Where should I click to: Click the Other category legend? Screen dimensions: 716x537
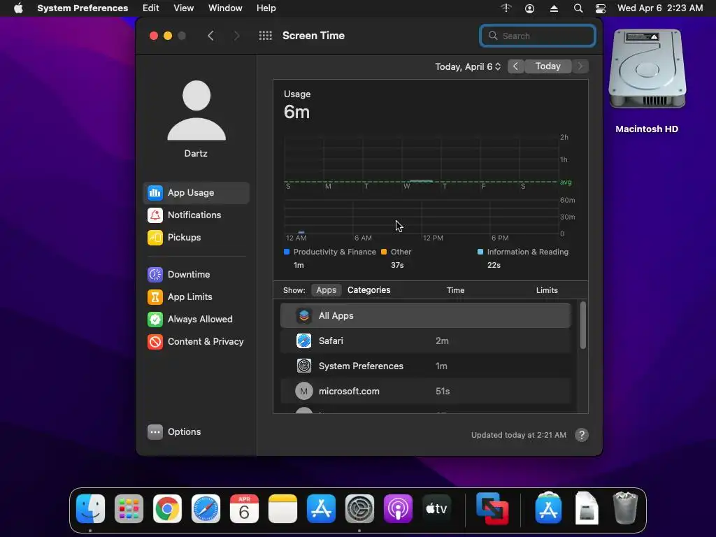(396, 252)
